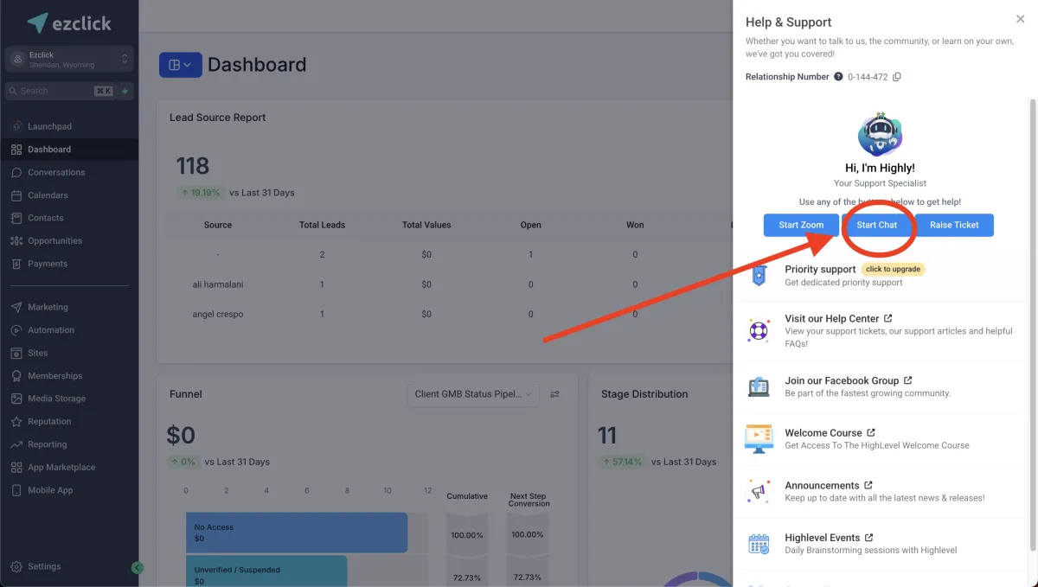The height and width of the screenshot is (587, 1038).
Task: Click the Raise Ticket button
Action: [955, 225]
